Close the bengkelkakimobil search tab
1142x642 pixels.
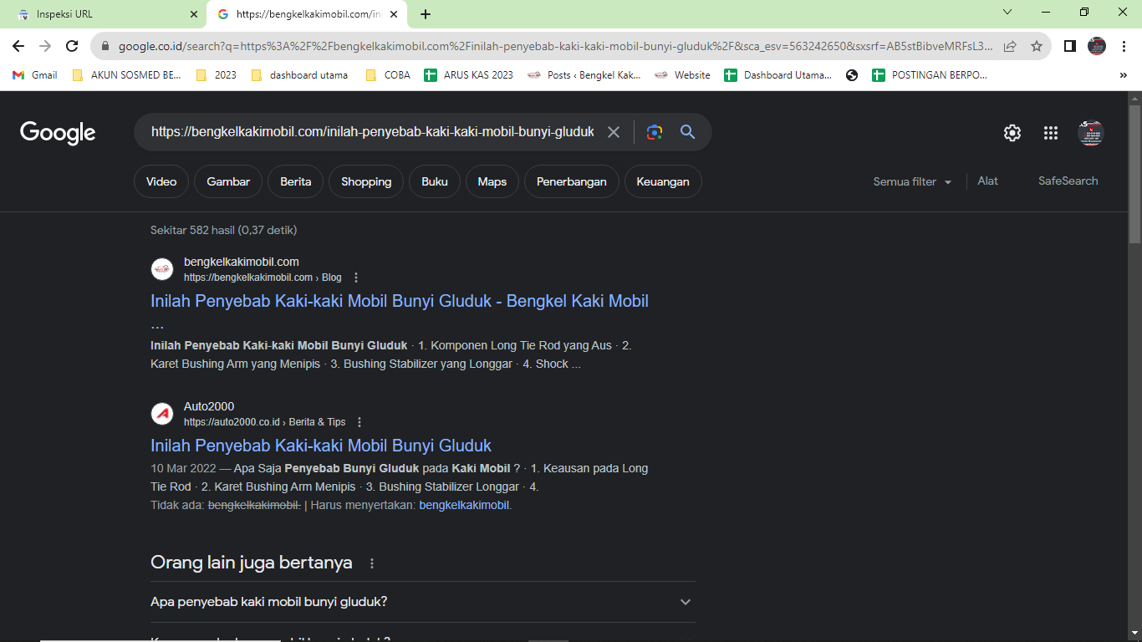point(394,14)
